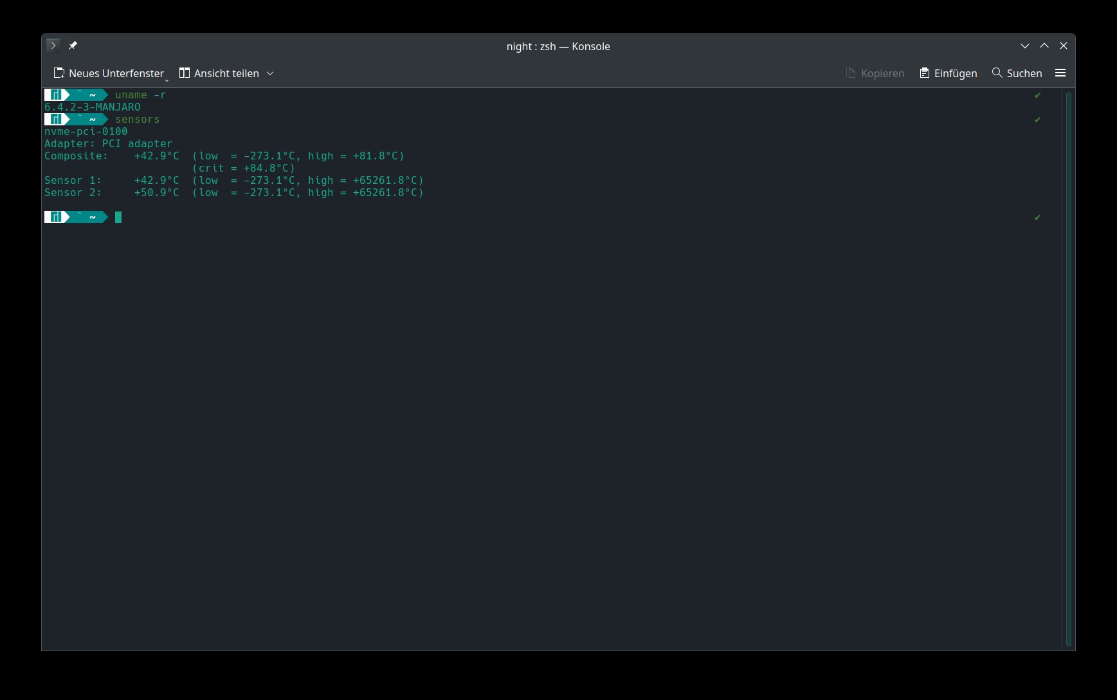Viewport: 1117px width, 700px height.
Task: Paste with the Einfügen clipboard icon
Action: (925, 73)
